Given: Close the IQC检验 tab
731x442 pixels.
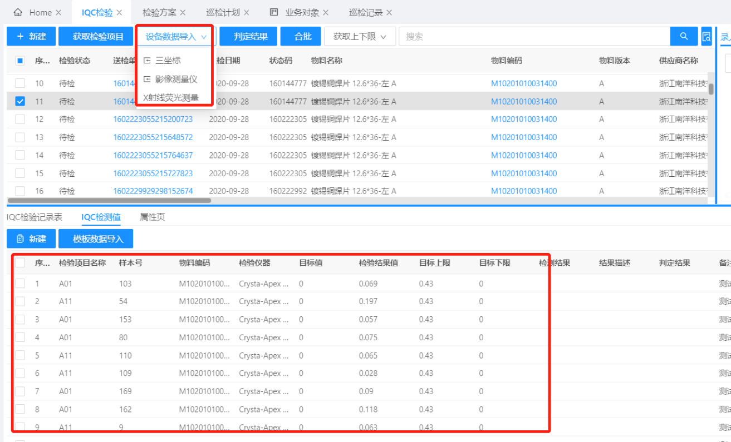Looking at the screenshot, I should click(120, 12).
